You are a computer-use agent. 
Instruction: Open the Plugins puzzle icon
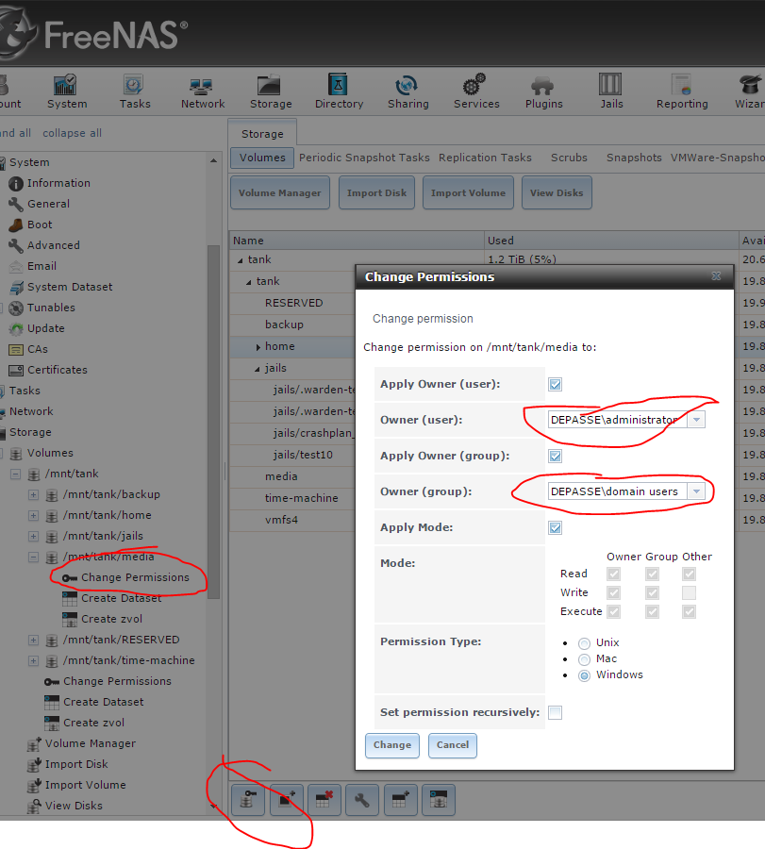(x=543, y=91)
